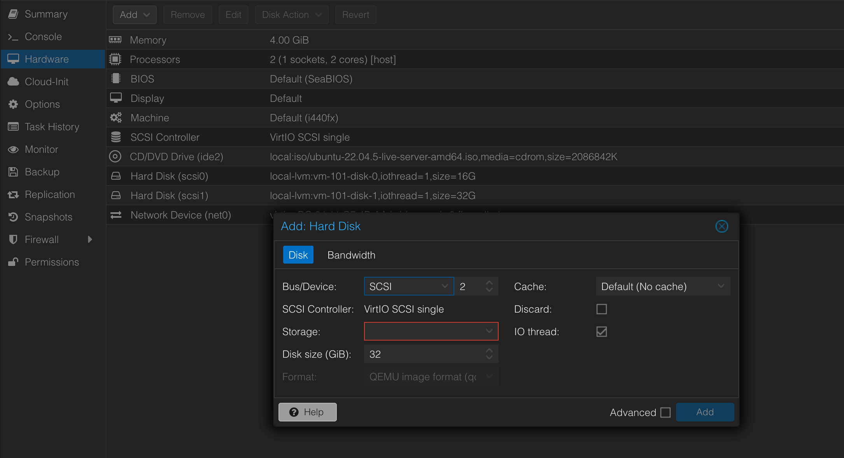Click the Options gear icon
844x458 pixels.
pos(13,104)
